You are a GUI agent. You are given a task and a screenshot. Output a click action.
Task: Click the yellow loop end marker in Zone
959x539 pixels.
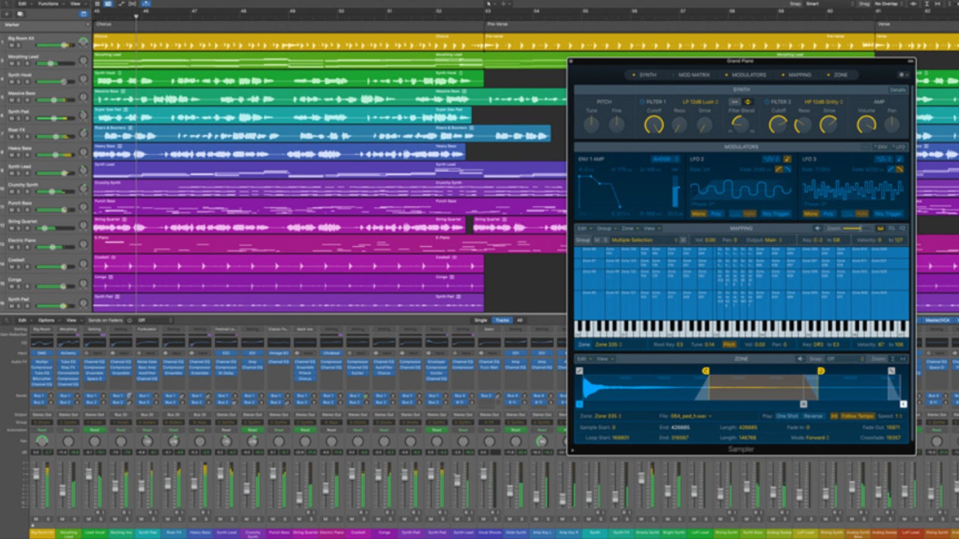tap(821, 371)
